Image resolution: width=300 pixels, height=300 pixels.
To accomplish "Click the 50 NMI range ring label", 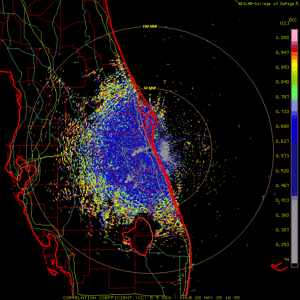I will [150, 88].
